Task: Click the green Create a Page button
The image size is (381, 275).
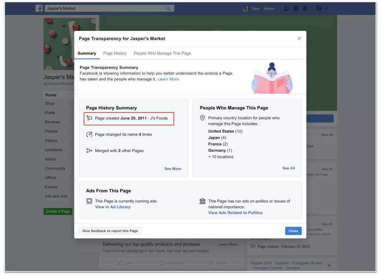Action: click(x=58, y=211)
